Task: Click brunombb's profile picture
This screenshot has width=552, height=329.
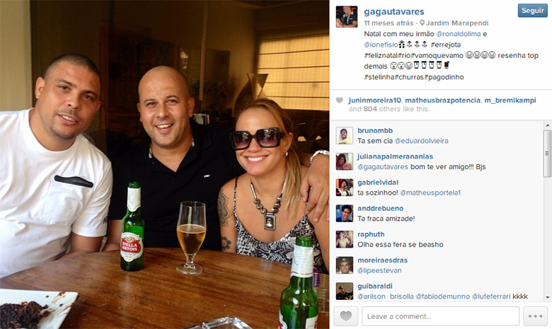Action: pos(345,135)
